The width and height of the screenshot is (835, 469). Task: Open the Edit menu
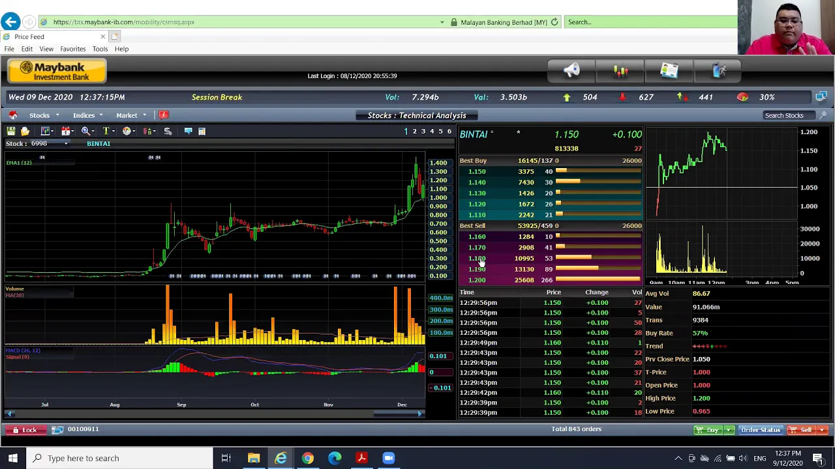point(27,49)
